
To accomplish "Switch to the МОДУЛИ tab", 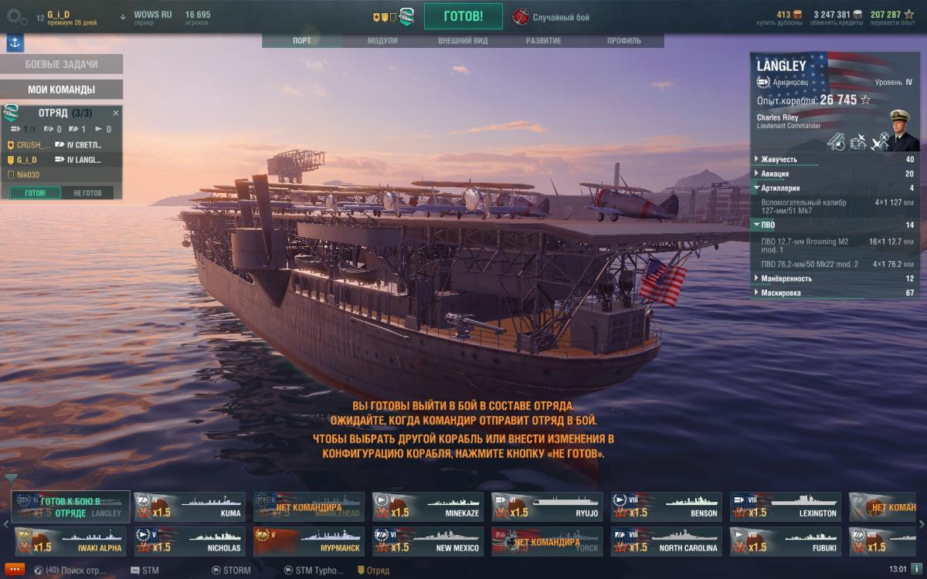I will click(x=382, y=41).
